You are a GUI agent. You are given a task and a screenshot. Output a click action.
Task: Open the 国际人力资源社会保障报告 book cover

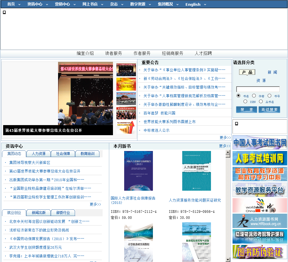point(139,171)
